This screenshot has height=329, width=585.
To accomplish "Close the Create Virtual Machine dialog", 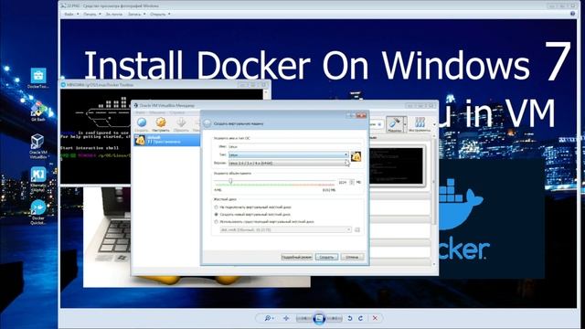I will pyautogui.click(x=361, y=115).
